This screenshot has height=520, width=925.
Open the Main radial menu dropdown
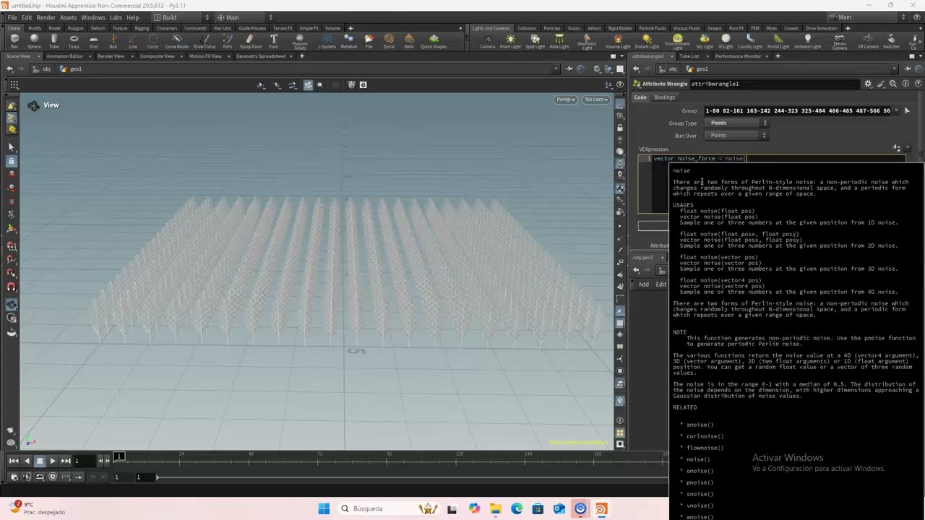pyautogui.click(x=244, y=17)
